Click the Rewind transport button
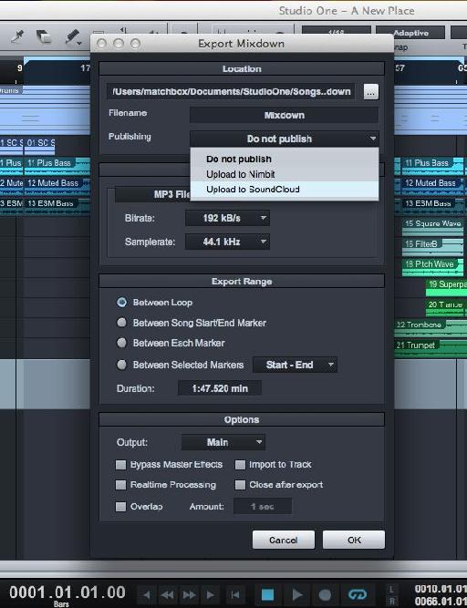Image resolution: width=467 pixels, height=608 pixels. pyautogui.click(x=167, y=594)
